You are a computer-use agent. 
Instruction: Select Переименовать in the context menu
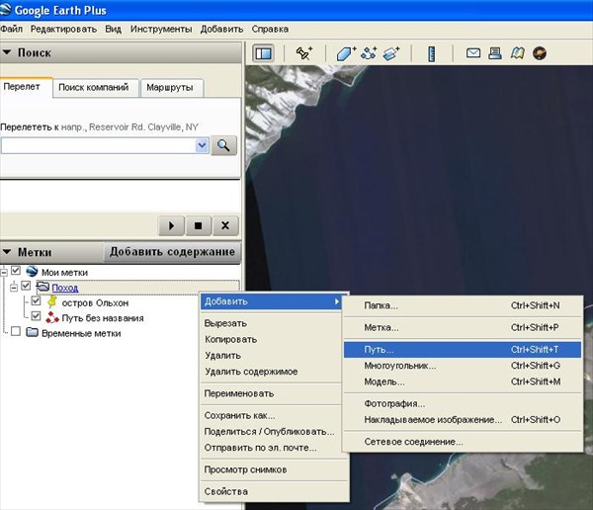[x=271, y=393]
